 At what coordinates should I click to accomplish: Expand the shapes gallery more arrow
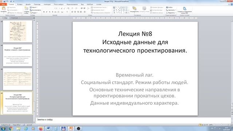click(x=129, y=13)
